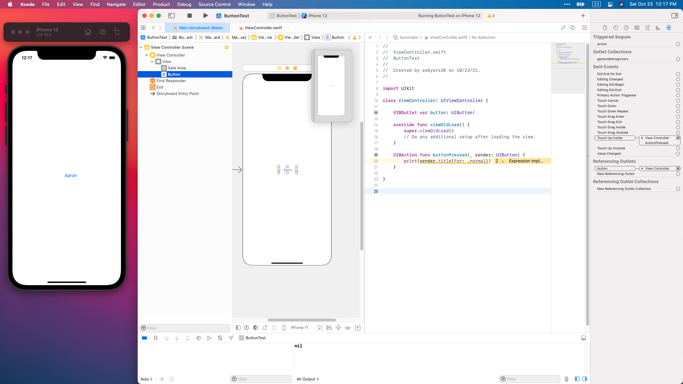Screen dimensions: 683x384
Task: Open Auto variables view selector
Action: [x=147, y=379]
